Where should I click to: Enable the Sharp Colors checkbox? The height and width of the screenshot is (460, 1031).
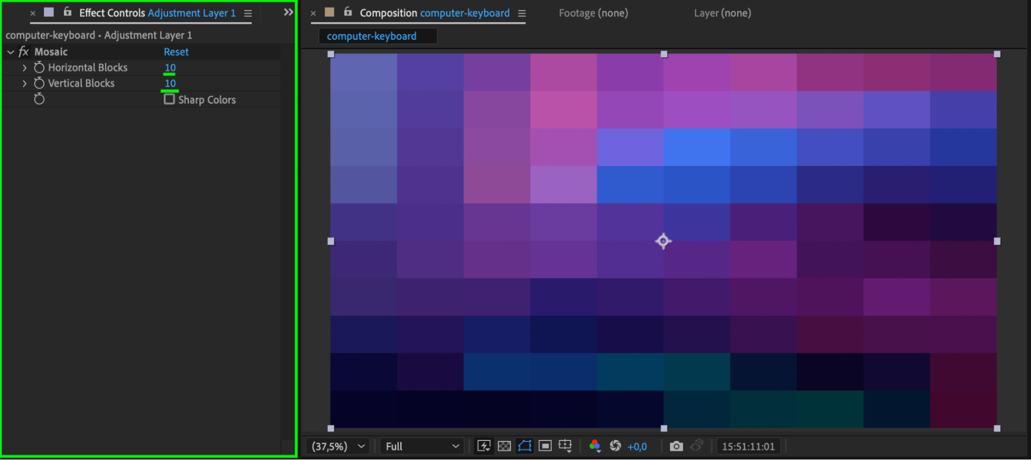click(169, 99)
